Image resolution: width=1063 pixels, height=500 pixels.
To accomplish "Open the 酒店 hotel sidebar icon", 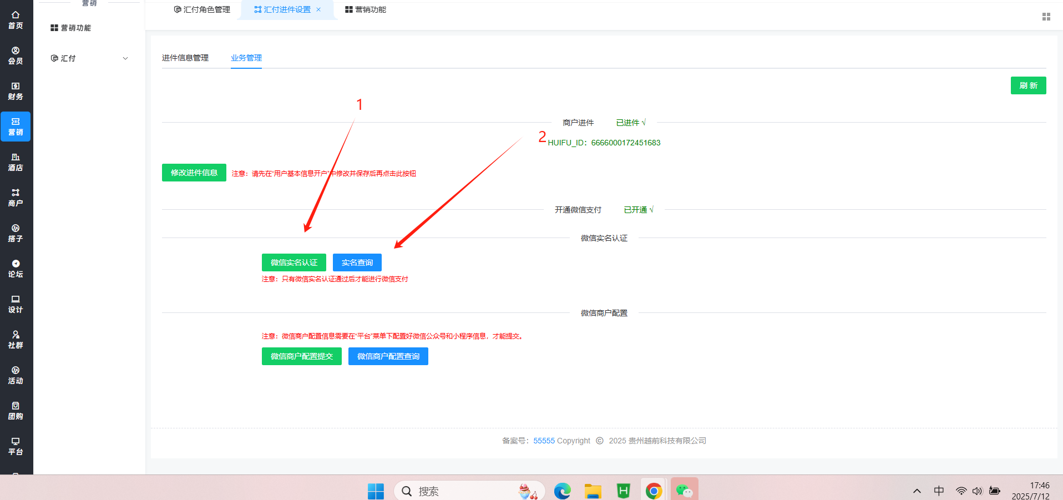I will (x=16, y=162).
